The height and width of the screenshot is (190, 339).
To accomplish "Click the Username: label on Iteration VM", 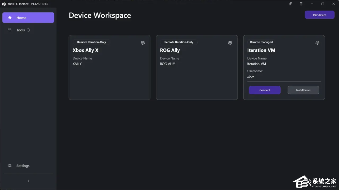I will 255,71.
